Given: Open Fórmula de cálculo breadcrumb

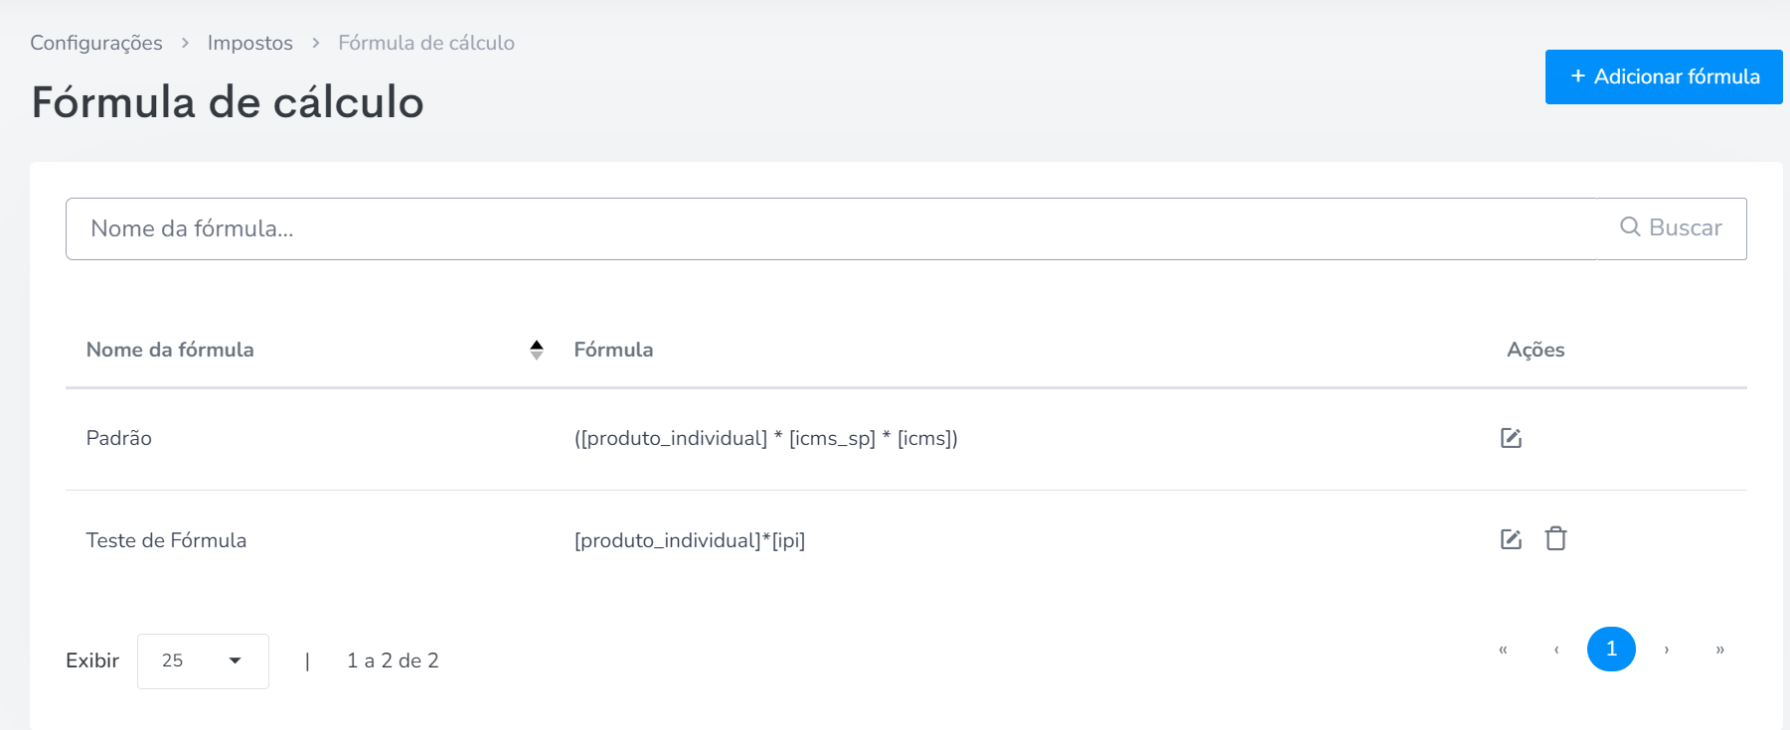Looking at the screenshot, I should (426, 43).
